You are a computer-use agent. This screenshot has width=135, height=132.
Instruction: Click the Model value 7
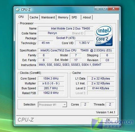(x=76, y=55)
